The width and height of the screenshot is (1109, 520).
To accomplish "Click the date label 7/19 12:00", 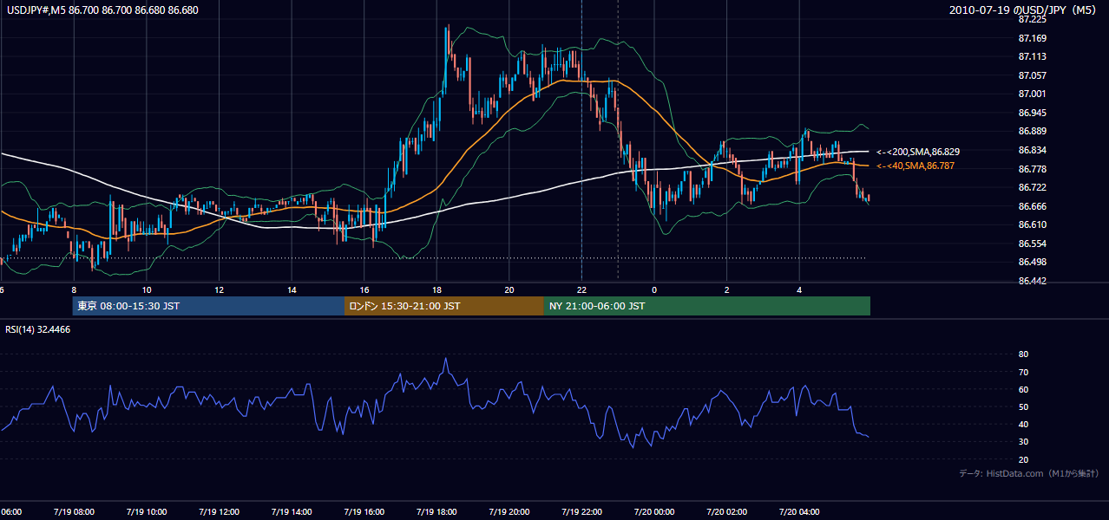I will pos(219,512).
